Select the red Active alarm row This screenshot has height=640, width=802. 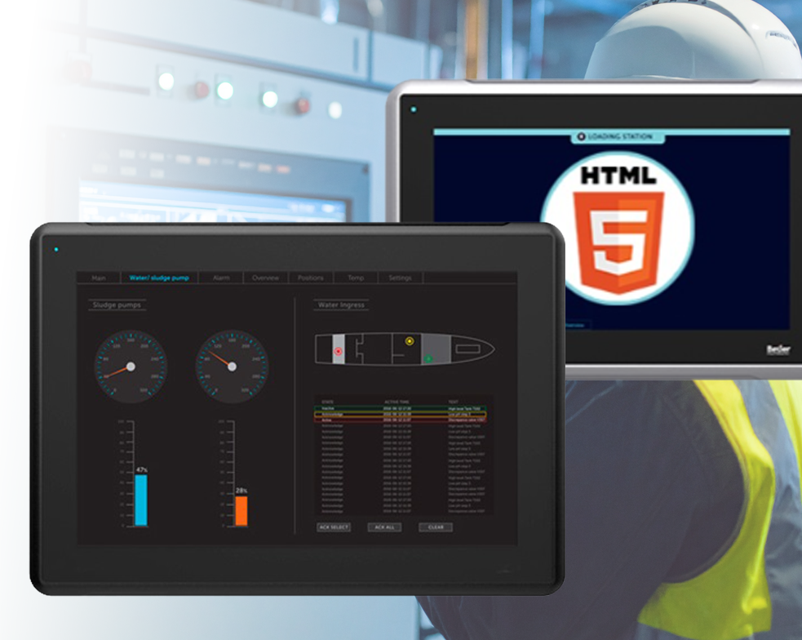coord(400,420)
